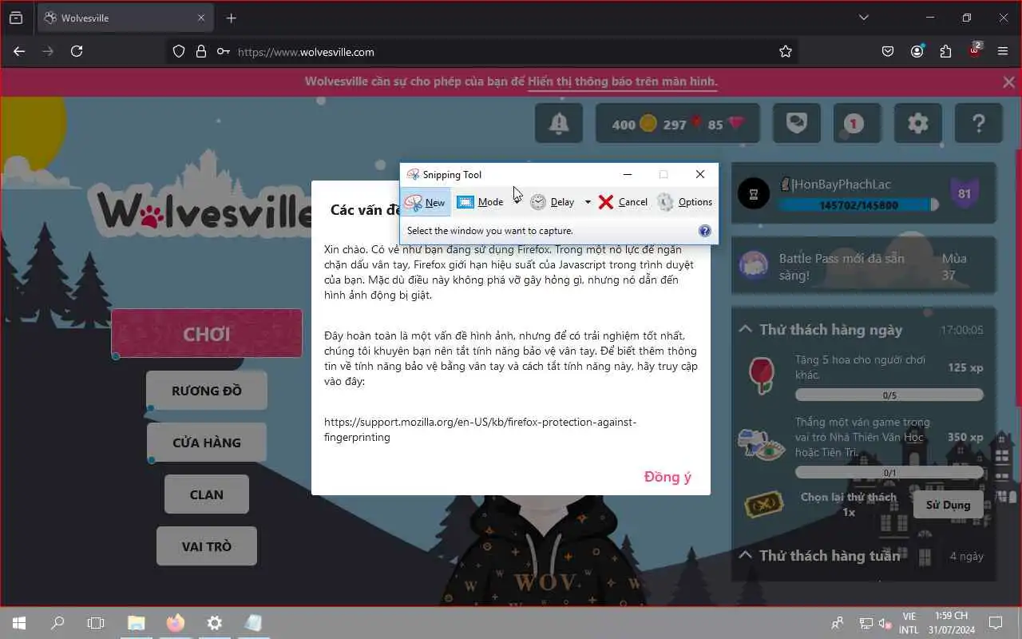Open the help question mark button
The image size is (1022, 639).
tap(979, 124)
